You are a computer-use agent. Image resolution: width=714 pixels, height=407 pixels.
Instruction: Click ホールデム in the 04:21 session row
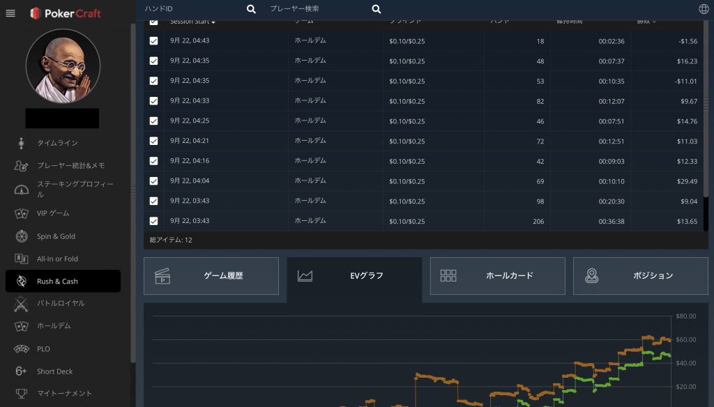click(310, 141)
